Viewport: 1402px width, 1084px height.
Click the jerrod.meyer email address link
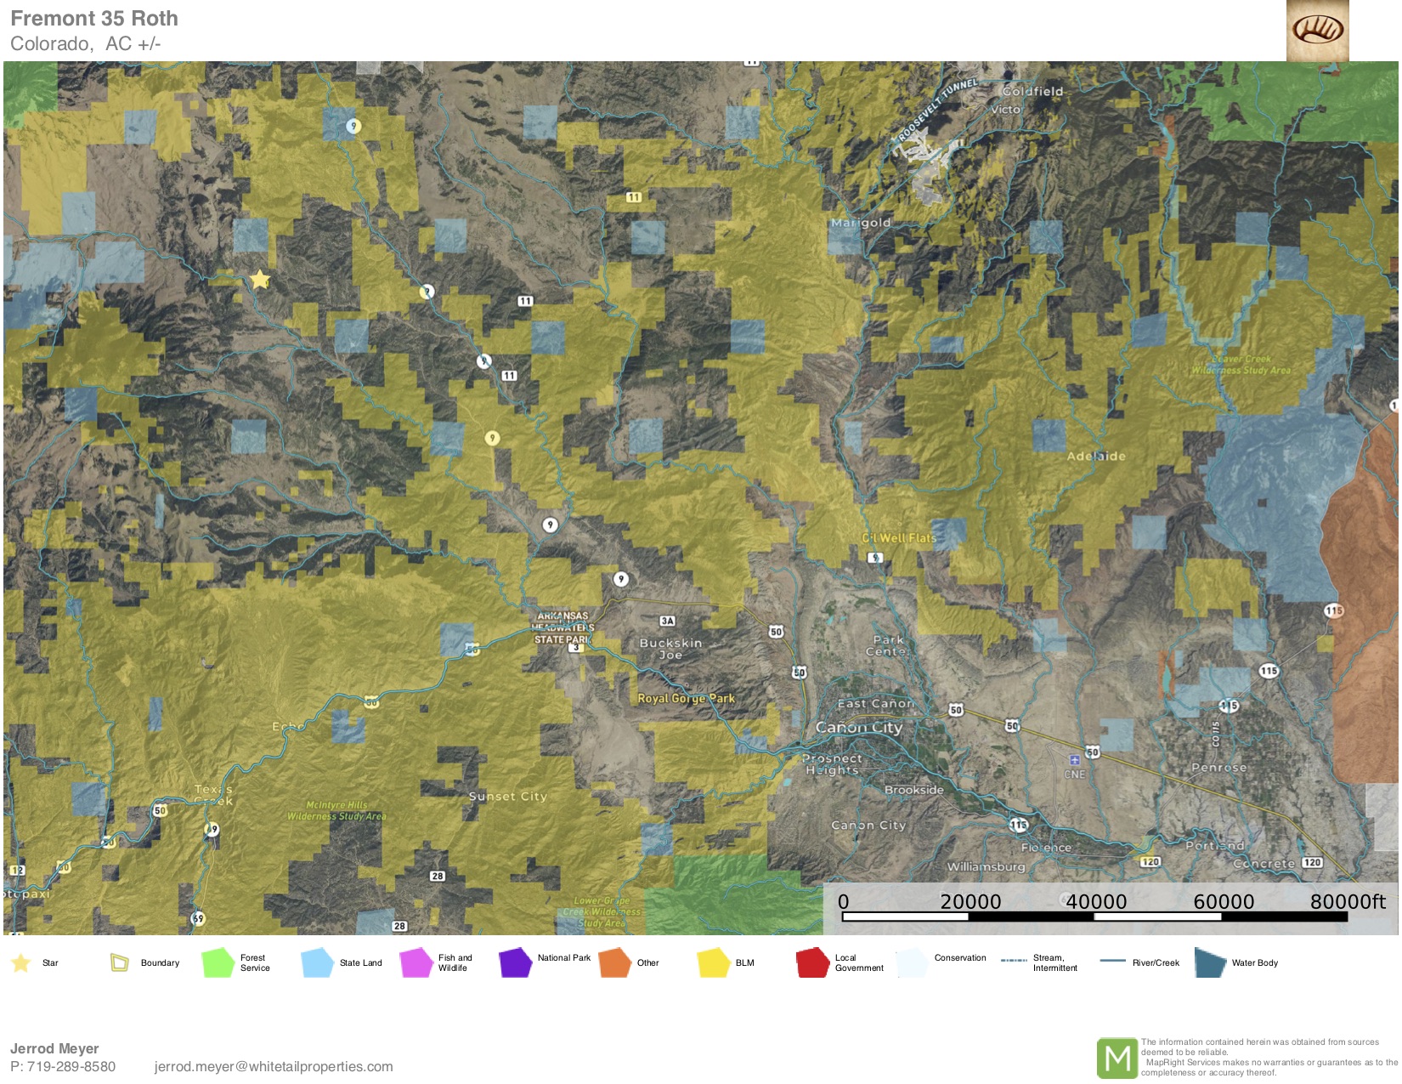click(274, 1066)
